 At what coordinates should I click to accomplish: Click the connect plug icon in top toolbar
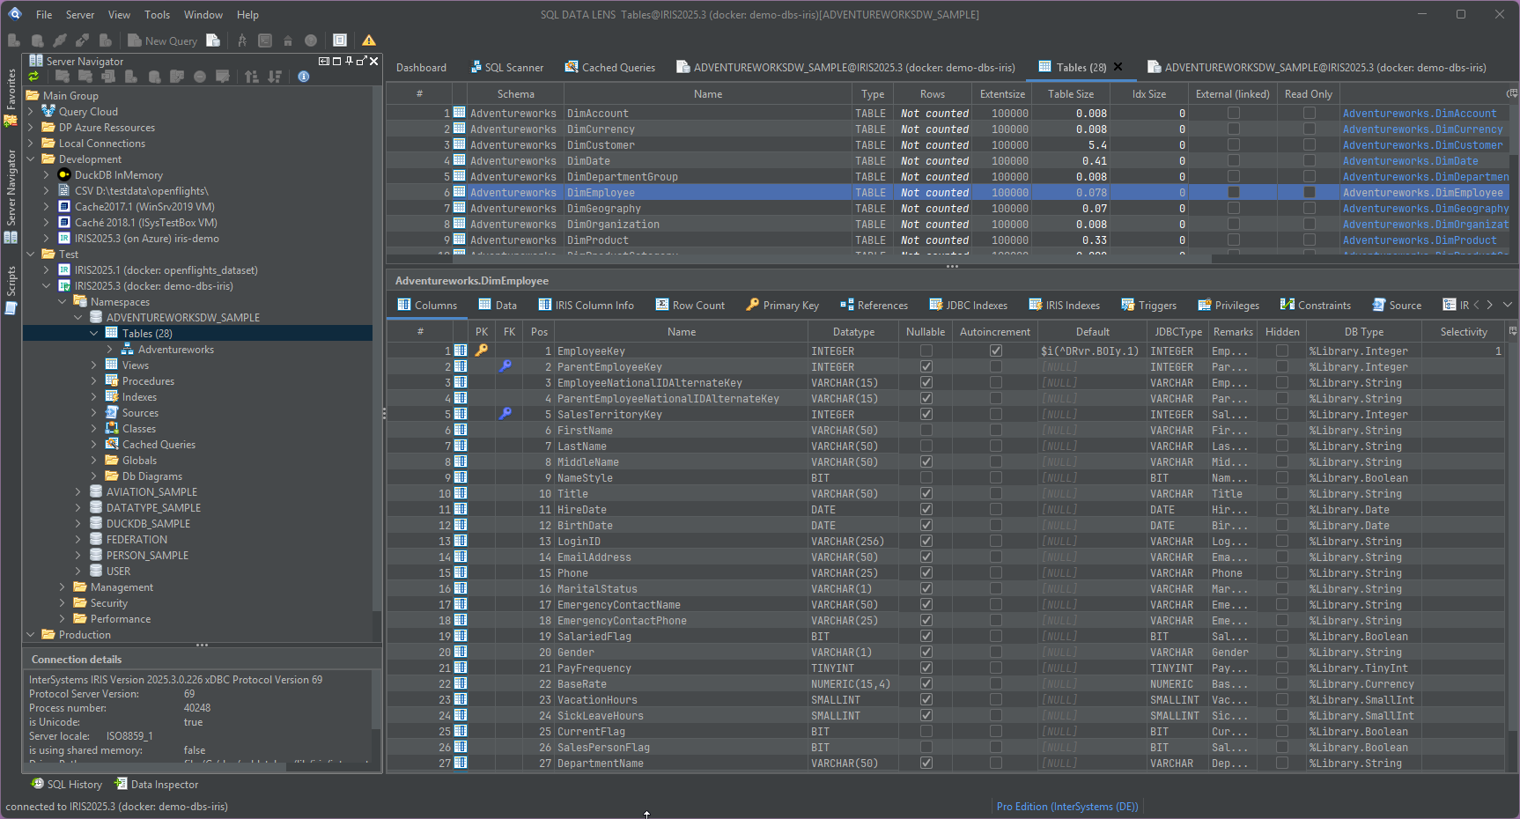point(60,41)
